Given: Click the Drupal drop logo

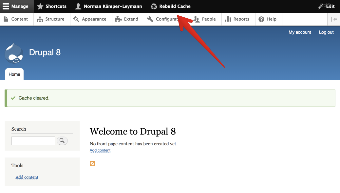Looking at the screenshot, I should 14,53.
